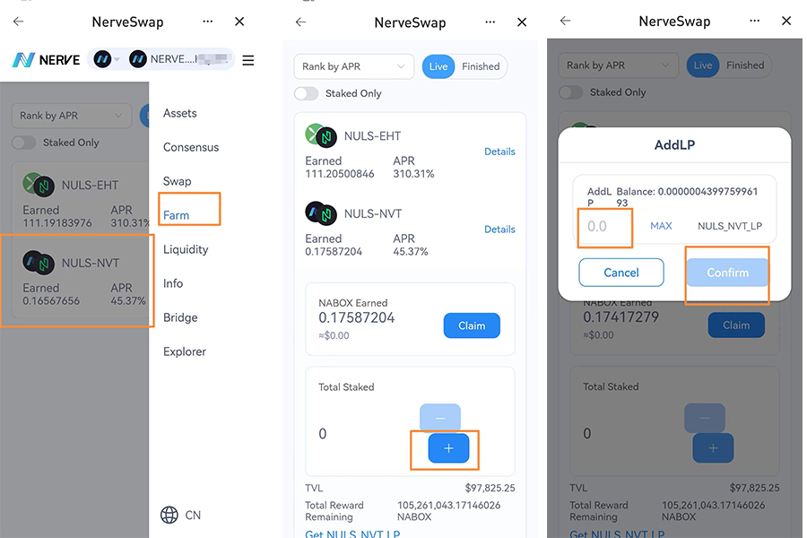Select Farm in the side menu

pyautogui.click(x=177, y=215)
